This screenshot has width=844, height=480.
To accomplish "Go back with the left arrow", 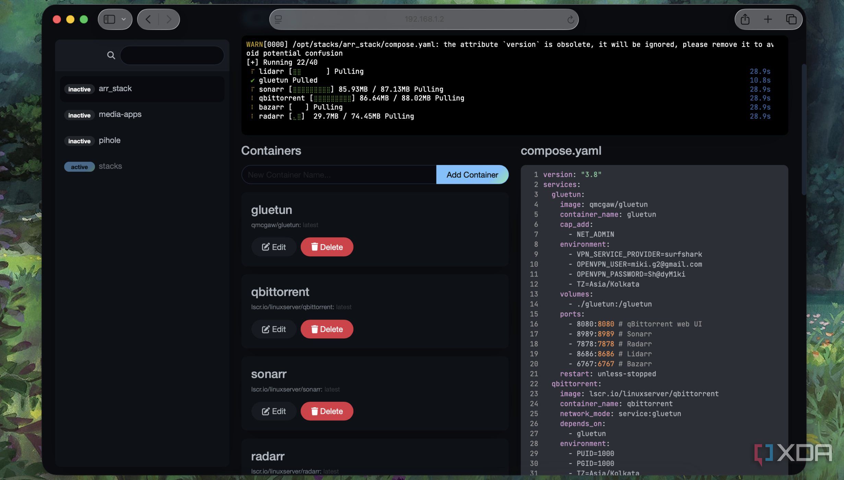I will coord(148,19).
